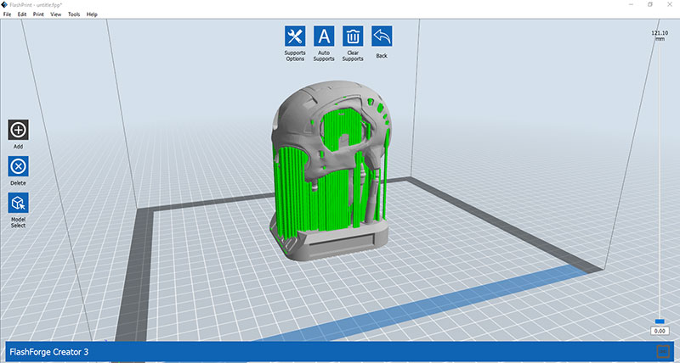The image size is (680, 363).
Task: Open the Help menu
Action: point(92,14)
